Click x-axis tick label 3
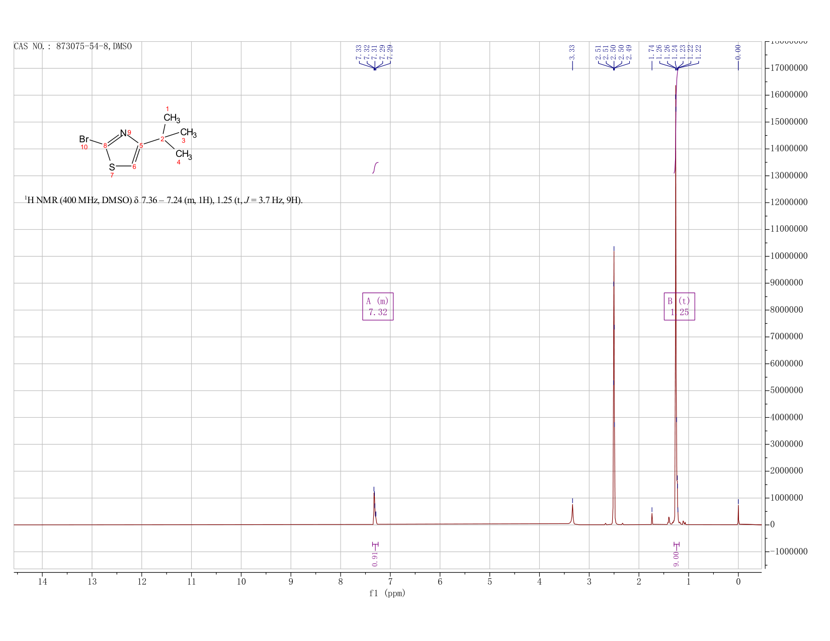 (x=589, y=582)
